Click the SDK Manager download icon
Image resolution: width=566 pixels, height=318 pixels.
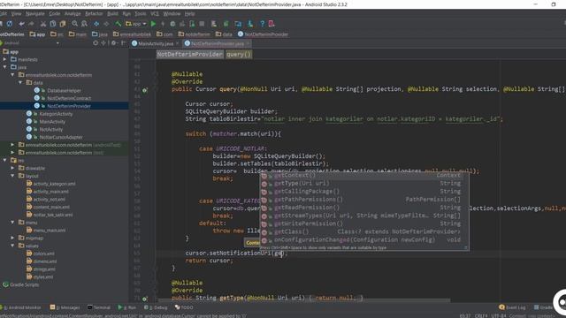point(249,24)
